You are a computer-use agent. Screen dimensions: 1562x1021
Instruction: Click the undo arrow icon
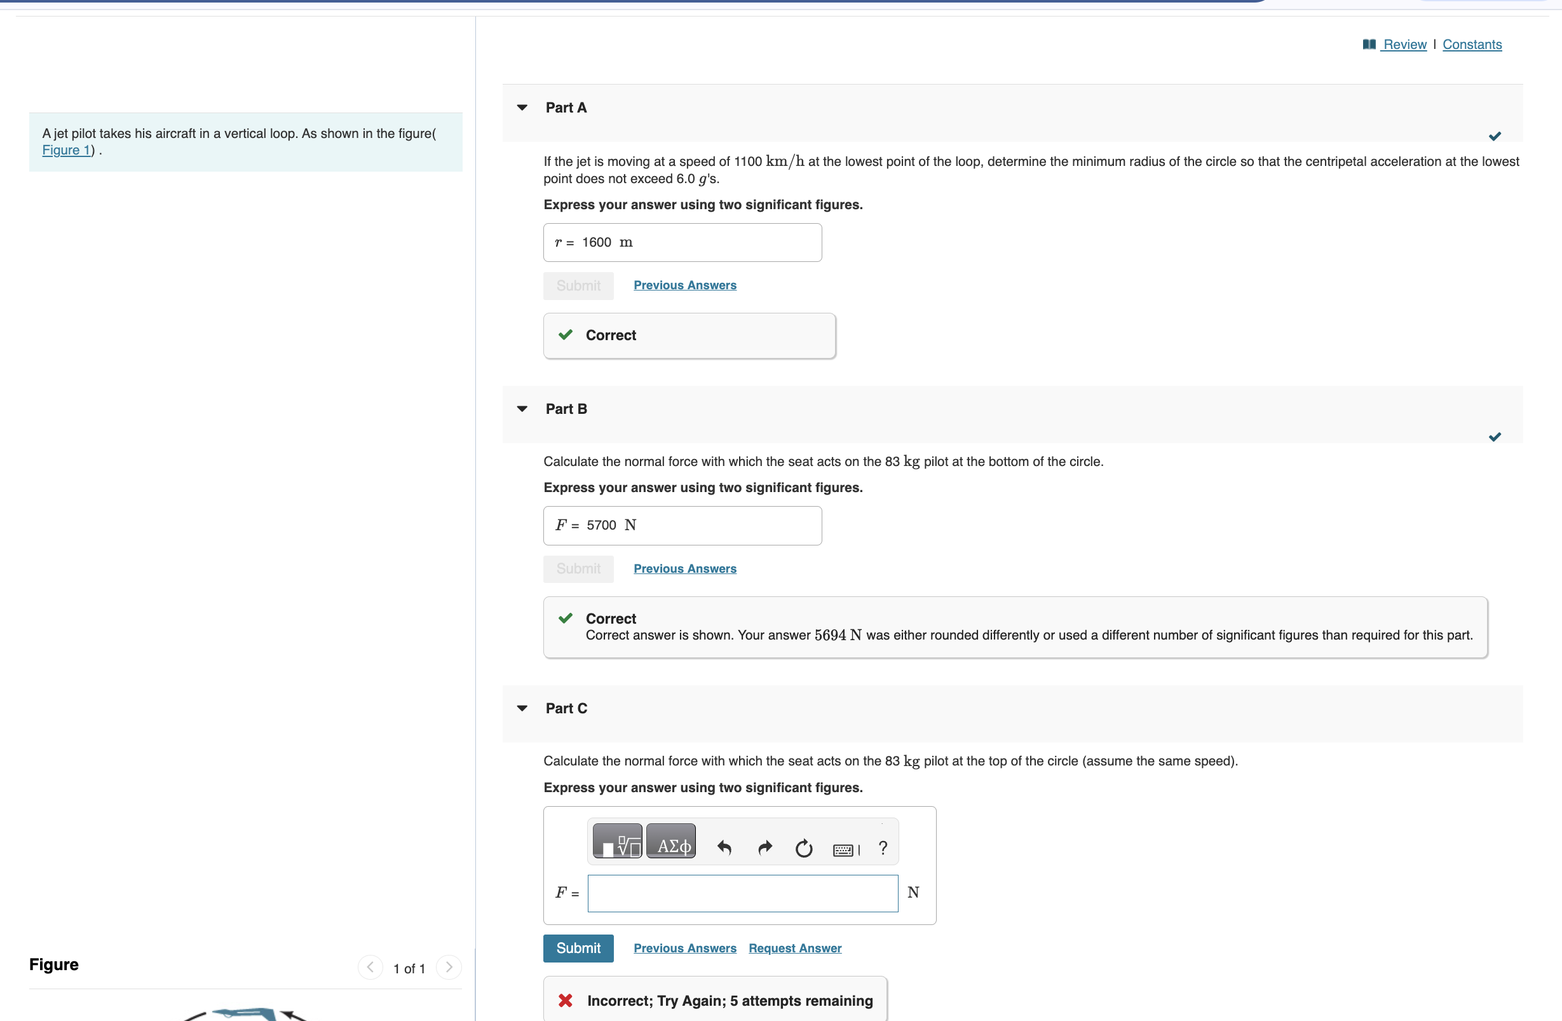(x=724, y=849)
